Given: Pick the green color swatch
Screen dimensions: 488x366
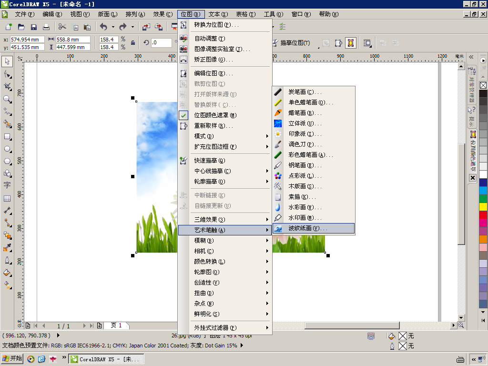Looking at the screenshot, I should pyautogui.click(x=483, y=199).
